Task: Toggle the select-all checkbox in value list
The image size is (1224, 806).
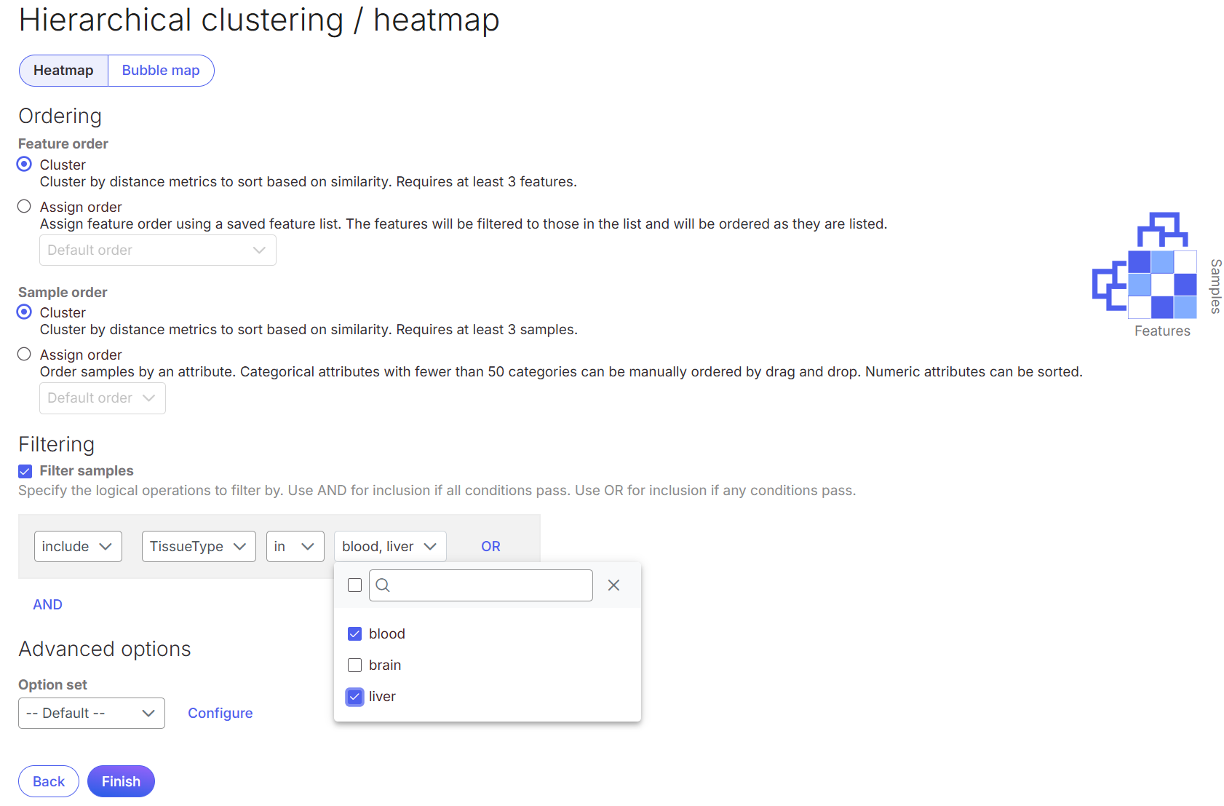Action: pyautogui.click(x=354, y=585)
